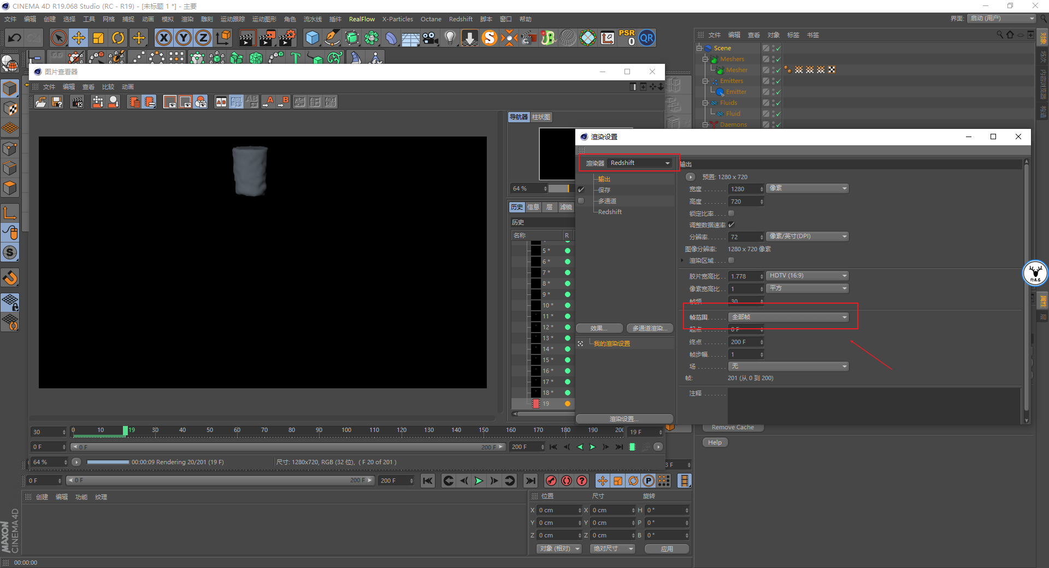Open the HDTV (16:9) film aspect dropdown

(x=808, y=276)
